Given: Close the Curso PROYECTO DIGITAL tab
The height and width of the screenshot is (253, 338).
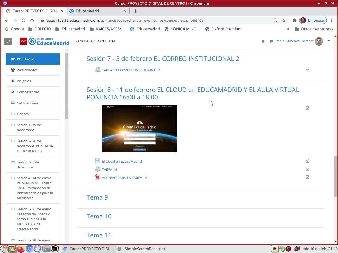Looking at the screenshot, I should [62, 11].
